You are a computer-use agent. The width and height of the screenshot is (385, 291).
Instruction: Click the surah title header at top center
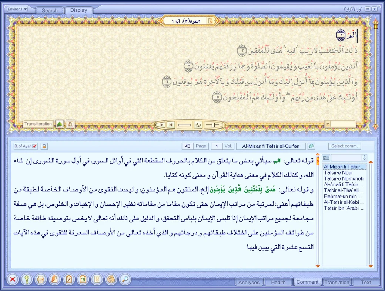coord(185,21)
